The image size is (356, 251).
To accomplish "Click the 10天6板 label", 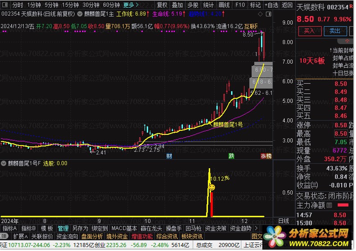I will (x=312, y=61).
